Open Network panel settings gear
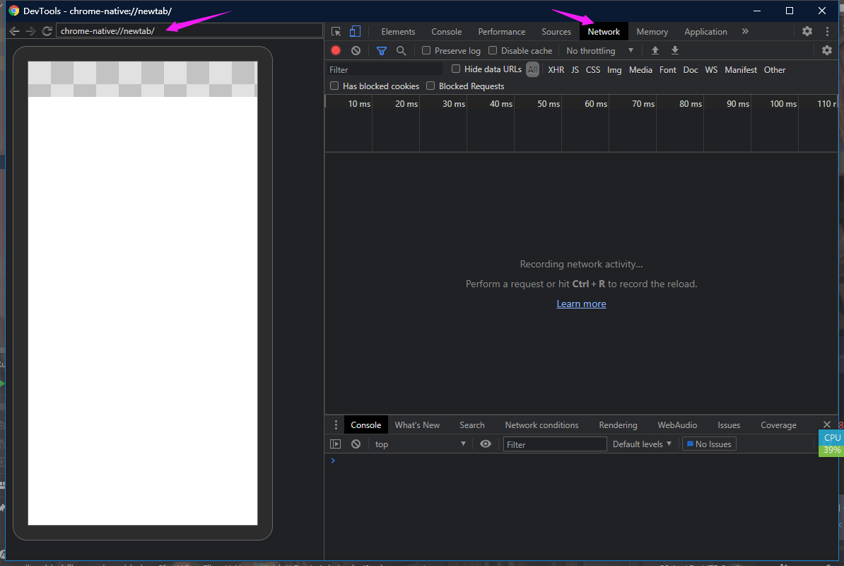Viewport: 844px width, 566px height. click(x=827, y=51)
